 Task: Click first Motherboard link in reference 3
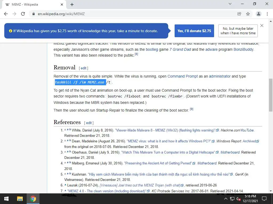coord(230,152)
